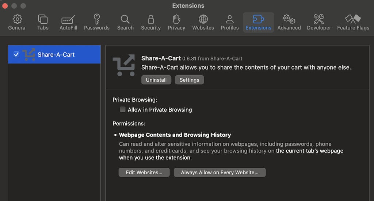
Task: Switch to the Profiles pane
Action: [230, 22]
